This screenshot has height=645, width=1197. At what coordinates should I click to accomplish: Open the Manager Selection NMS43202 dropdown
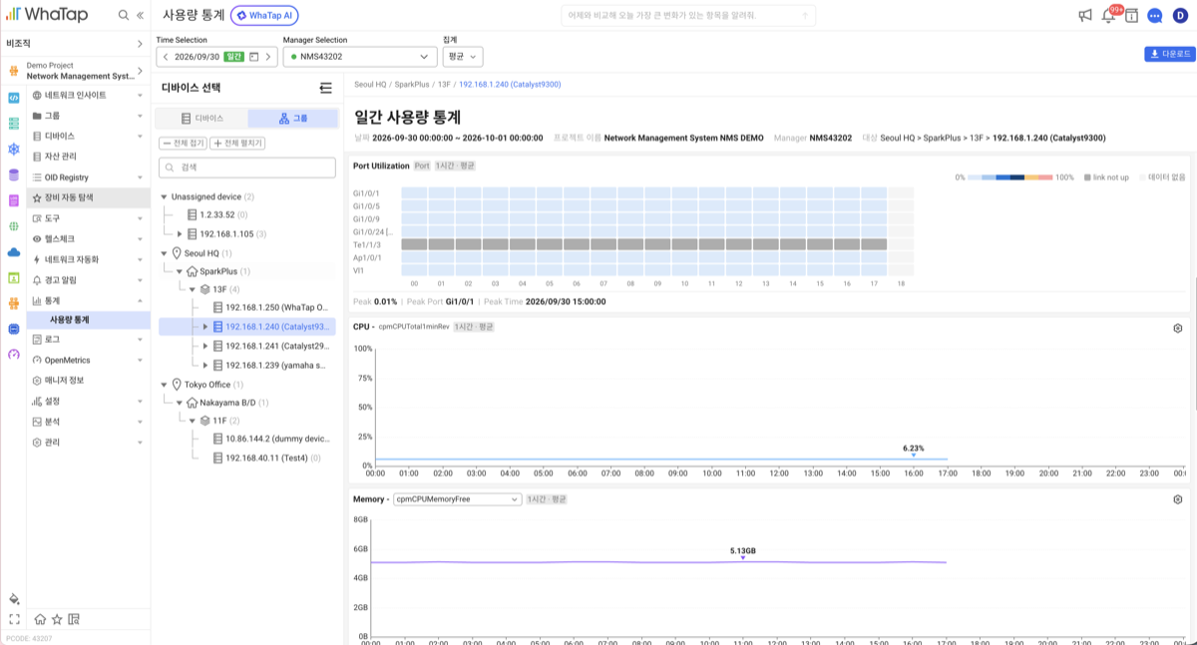coord(359,57)
